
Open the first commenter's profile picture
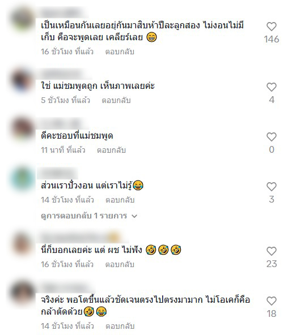click(x=22, y=19)
